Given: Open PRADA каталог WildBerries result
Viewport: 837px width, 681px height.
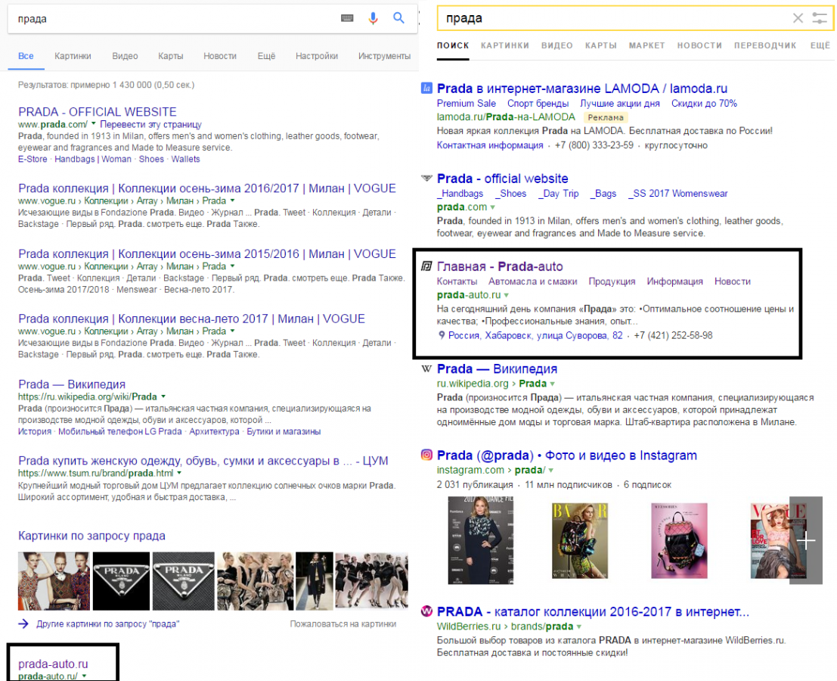Looking at the screenshot, I should pyautogui.click(x=593, y=611).
